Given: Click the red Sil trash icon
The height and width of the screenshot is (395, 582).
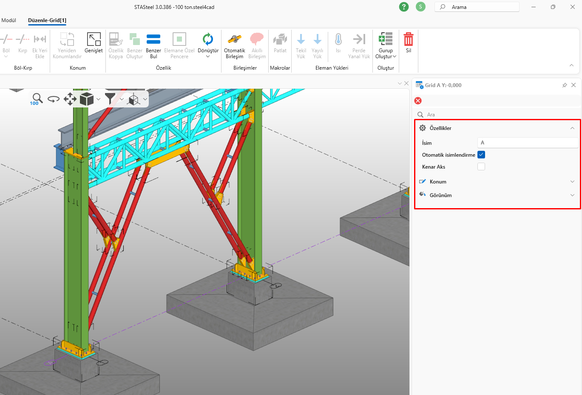Looking at the screenshot, I should click(408, 40).
